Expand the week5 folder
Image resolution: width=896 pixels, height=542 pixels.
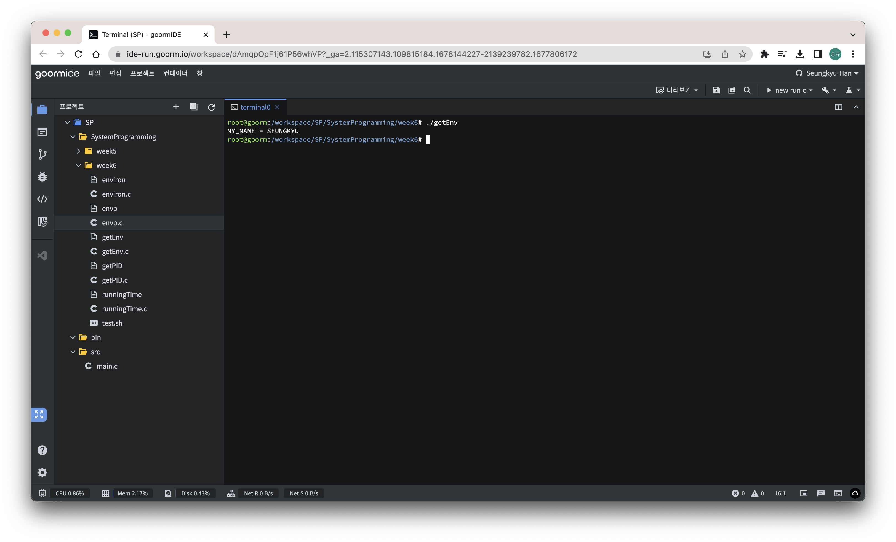click(79, 151)
